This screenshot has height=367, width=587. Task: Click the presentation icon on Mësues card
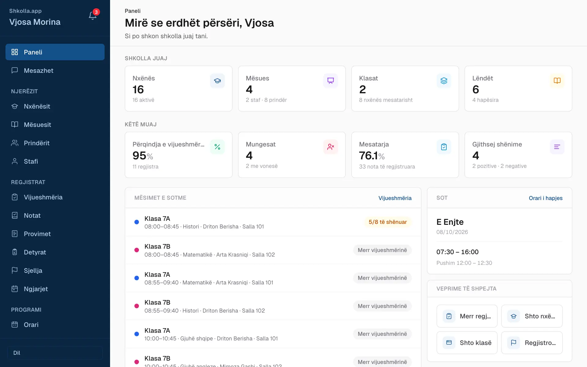330,81
